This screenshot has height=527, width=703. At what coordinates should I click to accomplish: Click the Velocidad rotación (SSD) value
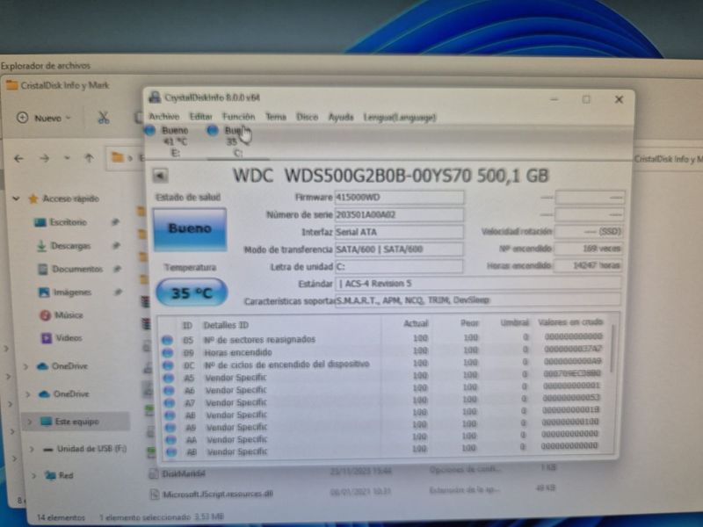(x=588, y=231)
